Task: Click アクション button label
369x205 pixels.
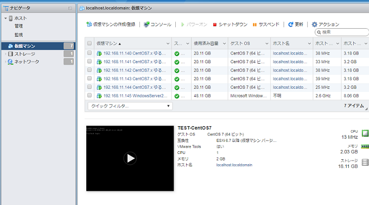Action: click(329, 24)
